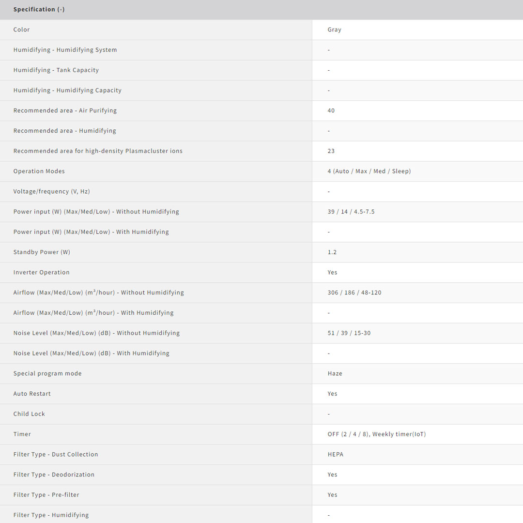The height and width of the screenshot is (523, 523).
Task: Collapse the Specification (-) section header
Action: [x=39, y=10]
